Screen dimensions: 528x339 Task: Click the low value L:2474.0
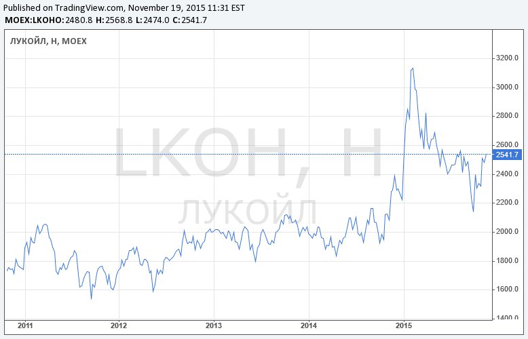click(153, 20)
